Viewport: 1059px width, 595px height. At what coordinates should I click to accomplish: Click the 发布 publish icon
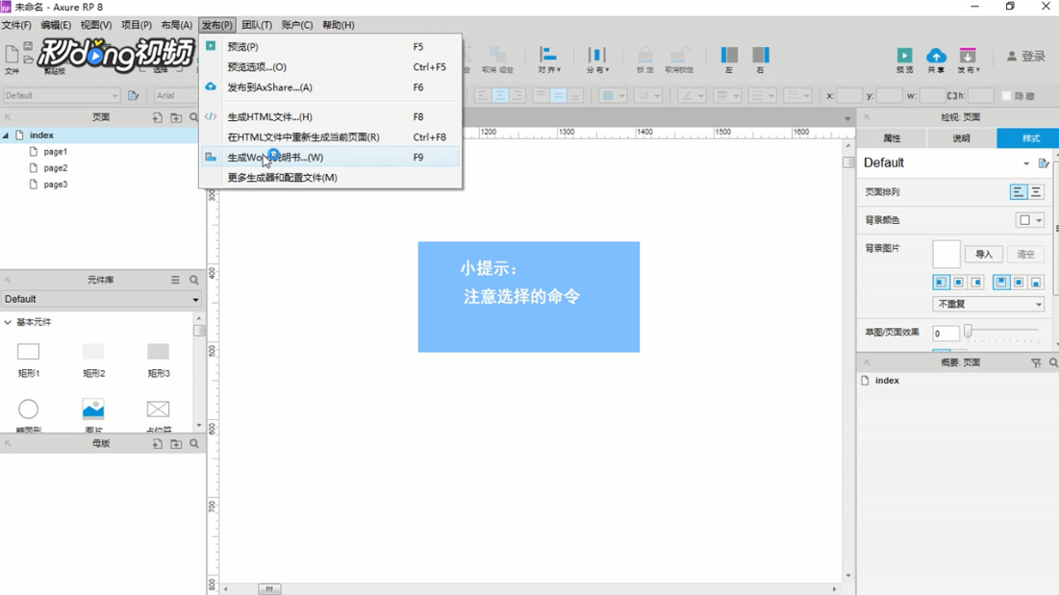point(967,58)
